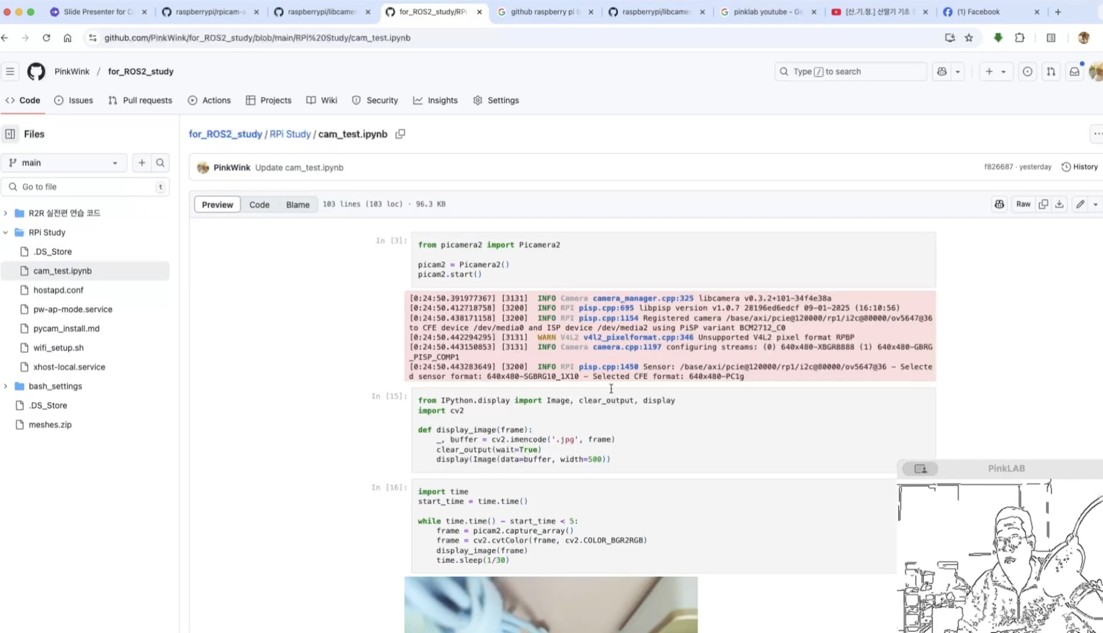Open the Insights tab
This screenshot has height=633, width=1103.
pos(436,100)
